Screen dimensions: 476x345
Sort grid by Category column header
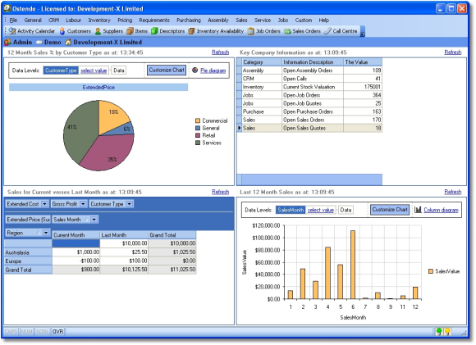point(262,61)
